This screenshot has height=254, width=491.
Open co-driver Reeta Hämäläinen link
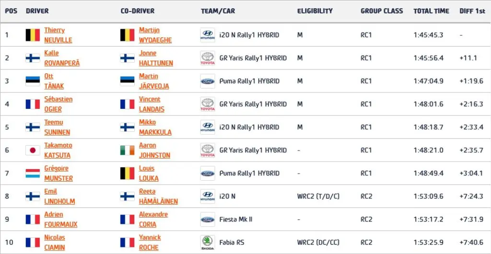tap(158, 196)
